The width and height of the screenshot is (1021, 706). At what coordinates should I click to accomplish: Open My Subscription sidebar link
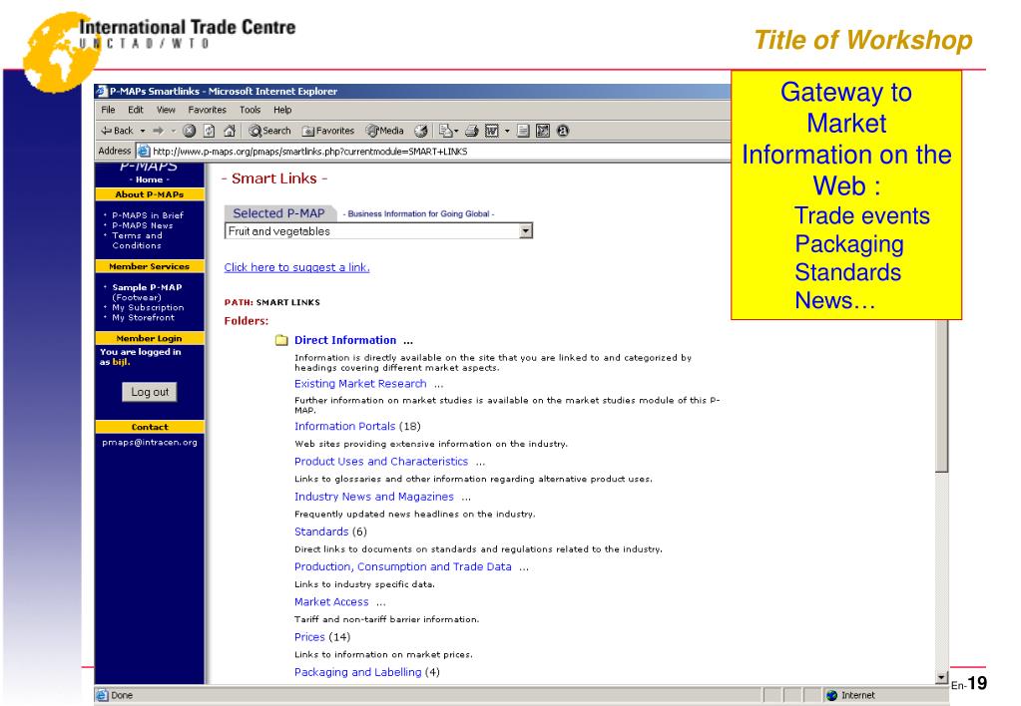[148, 308]
